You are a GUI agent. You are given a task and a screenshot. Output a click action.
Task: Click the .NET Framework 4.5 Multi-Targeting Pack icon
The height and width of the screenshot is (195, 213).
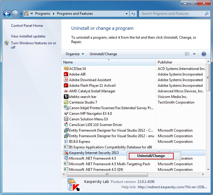tap(66, 164)
